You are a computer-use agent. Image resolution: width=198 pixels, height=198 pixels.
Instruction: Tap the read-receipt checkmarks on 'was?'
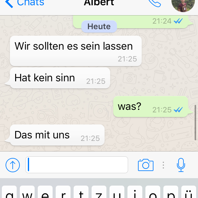[178, 110]
